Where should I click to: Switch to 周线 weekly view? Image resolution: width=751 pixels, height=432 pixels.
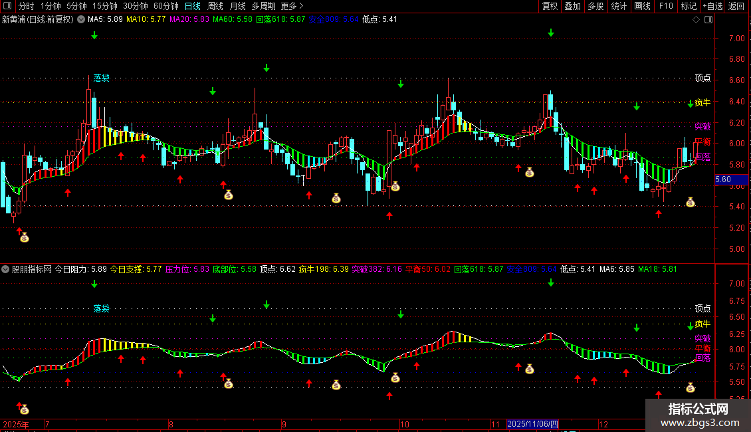(215, 6)
